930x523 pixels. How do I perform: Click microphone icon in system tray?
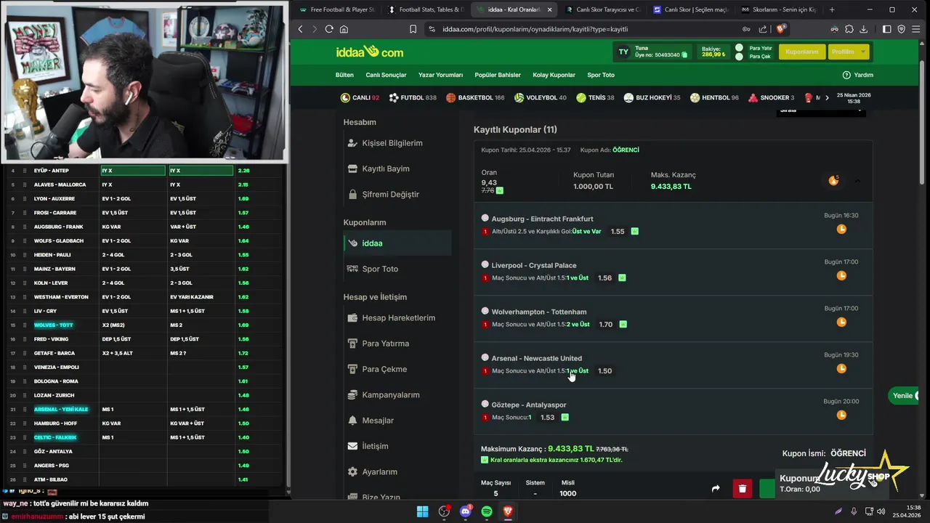854,511
